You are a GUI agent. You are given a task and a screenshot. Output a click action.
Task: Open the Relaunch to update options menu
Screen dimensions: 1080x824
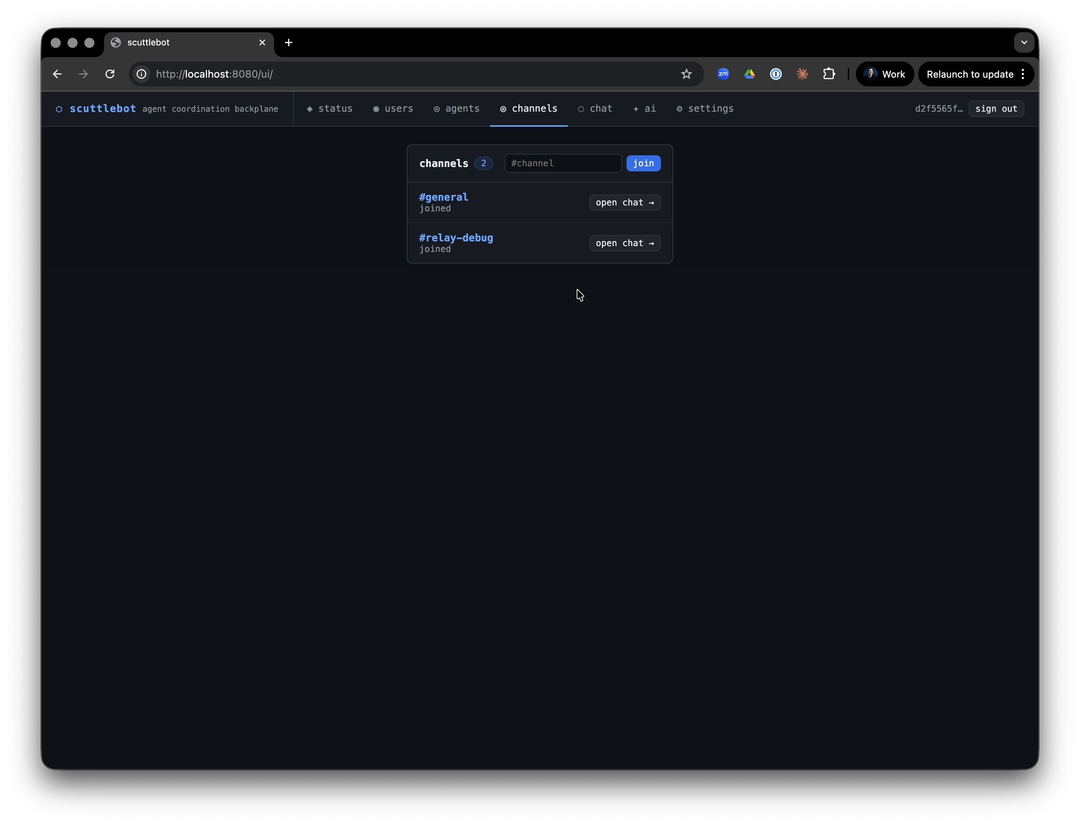click(1023, 74)
